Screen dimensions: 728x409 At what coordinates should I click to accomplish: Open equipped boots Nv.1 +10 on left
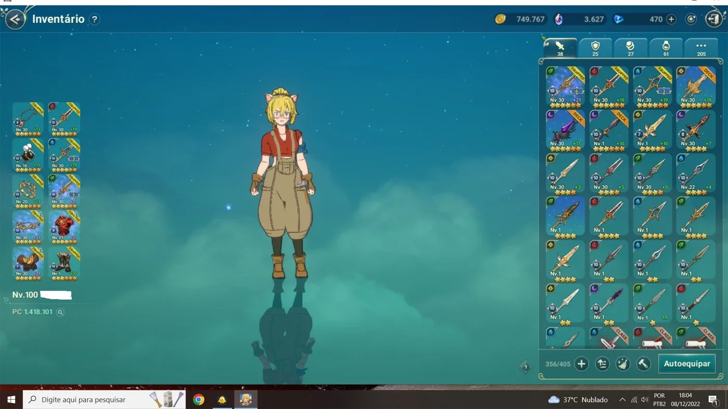point(64,263)
